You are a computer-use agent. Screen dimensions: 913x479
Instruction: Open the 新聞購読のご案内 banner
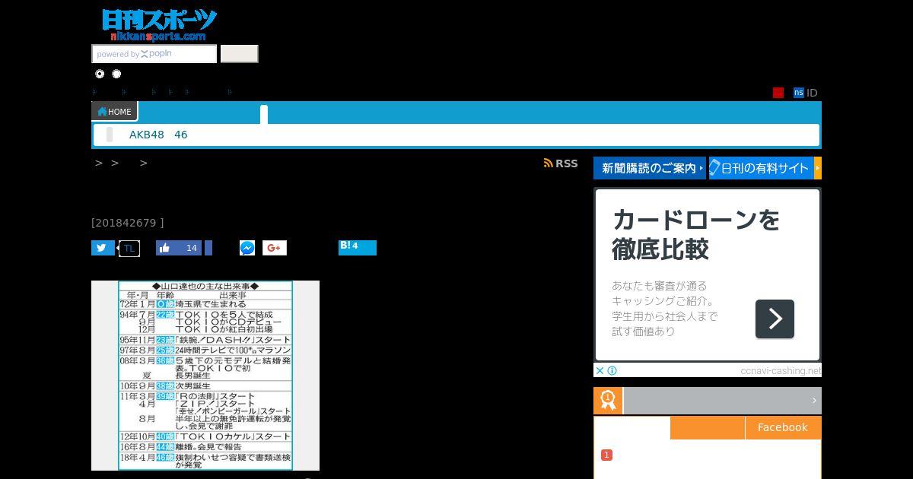(x=650, y=168)
